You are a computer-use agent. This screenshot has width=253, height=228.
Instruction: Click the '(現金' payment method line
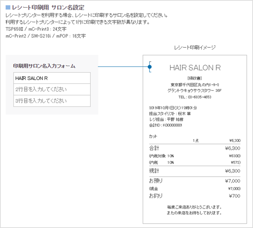[154, 189]
